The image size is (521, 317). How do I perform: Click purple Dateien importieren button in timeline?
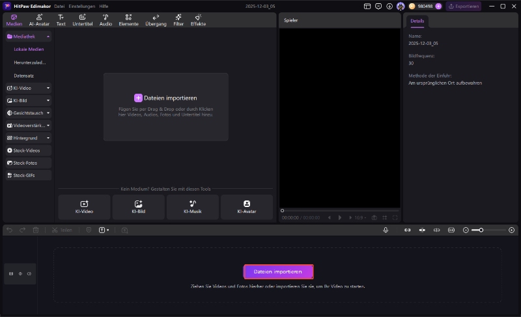(278, 271)
